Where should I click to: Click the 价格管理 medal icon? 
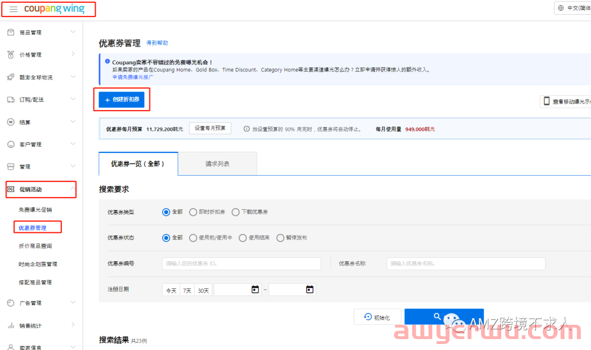point(10,55)
